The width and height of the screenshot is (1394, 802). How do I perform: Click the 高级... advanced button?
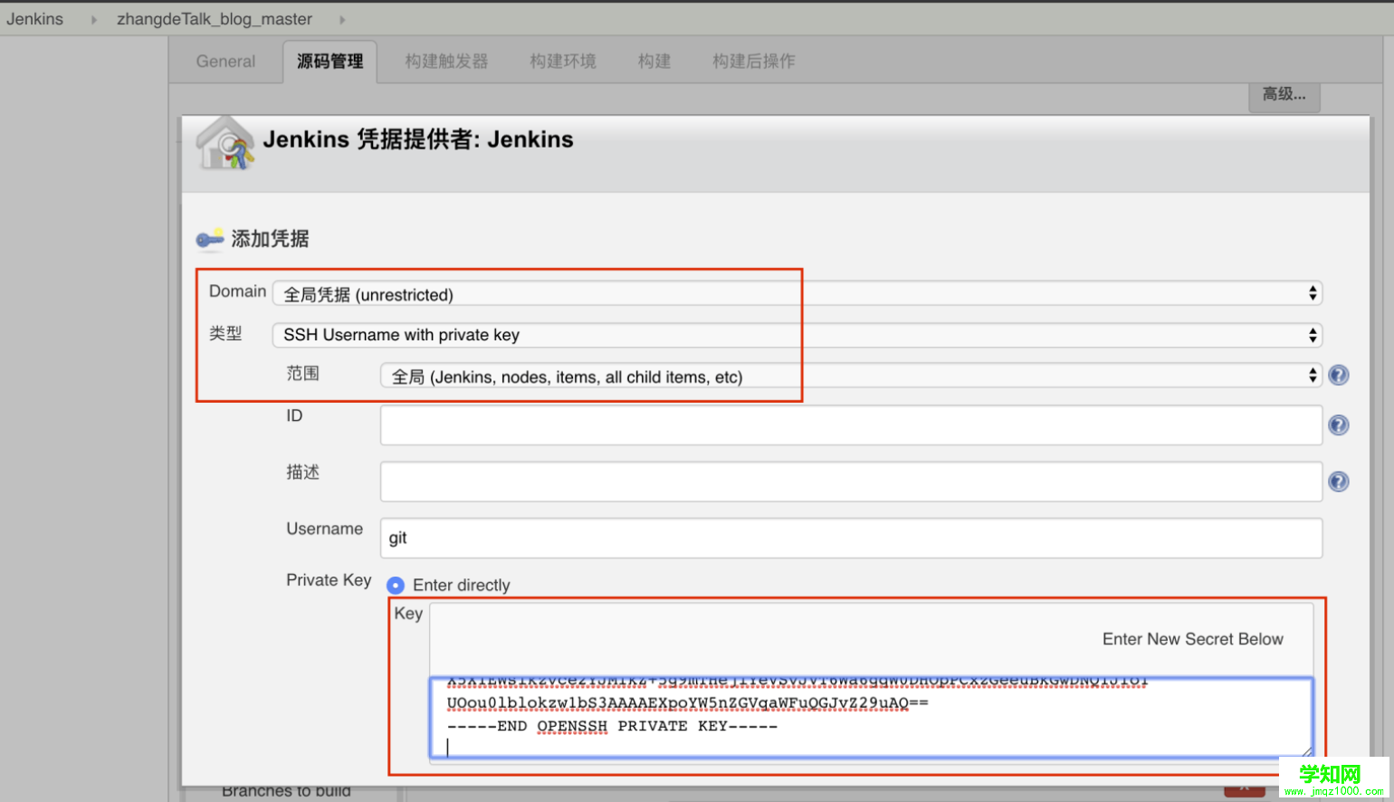point(1284,94)
